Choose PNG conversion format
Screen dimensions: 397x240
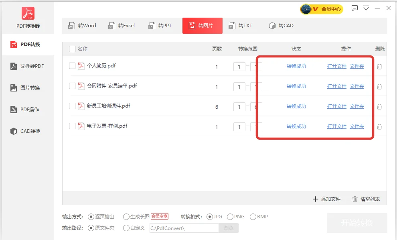236,217
